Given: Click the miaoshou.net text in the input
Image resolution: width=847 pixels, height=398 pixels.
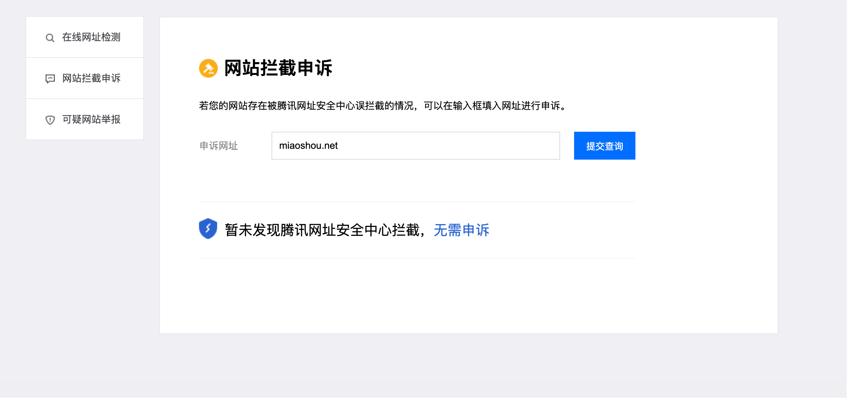Looking at the screenshot, I should click(x=308, y=146).
